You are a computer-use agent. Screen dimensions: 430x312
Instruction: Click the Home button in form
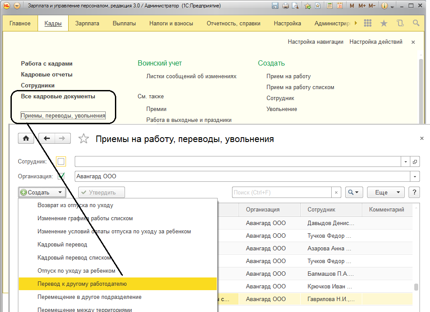[x=26, y=139]
